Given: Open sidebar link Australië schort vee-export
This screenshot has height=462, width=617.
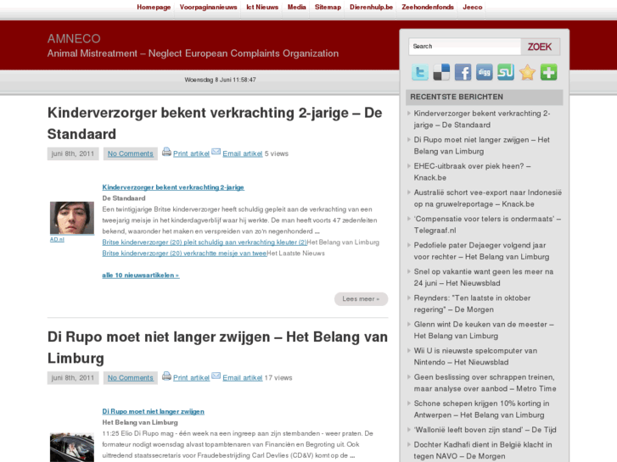Looking at the screenshot, I should coord(487,198).
